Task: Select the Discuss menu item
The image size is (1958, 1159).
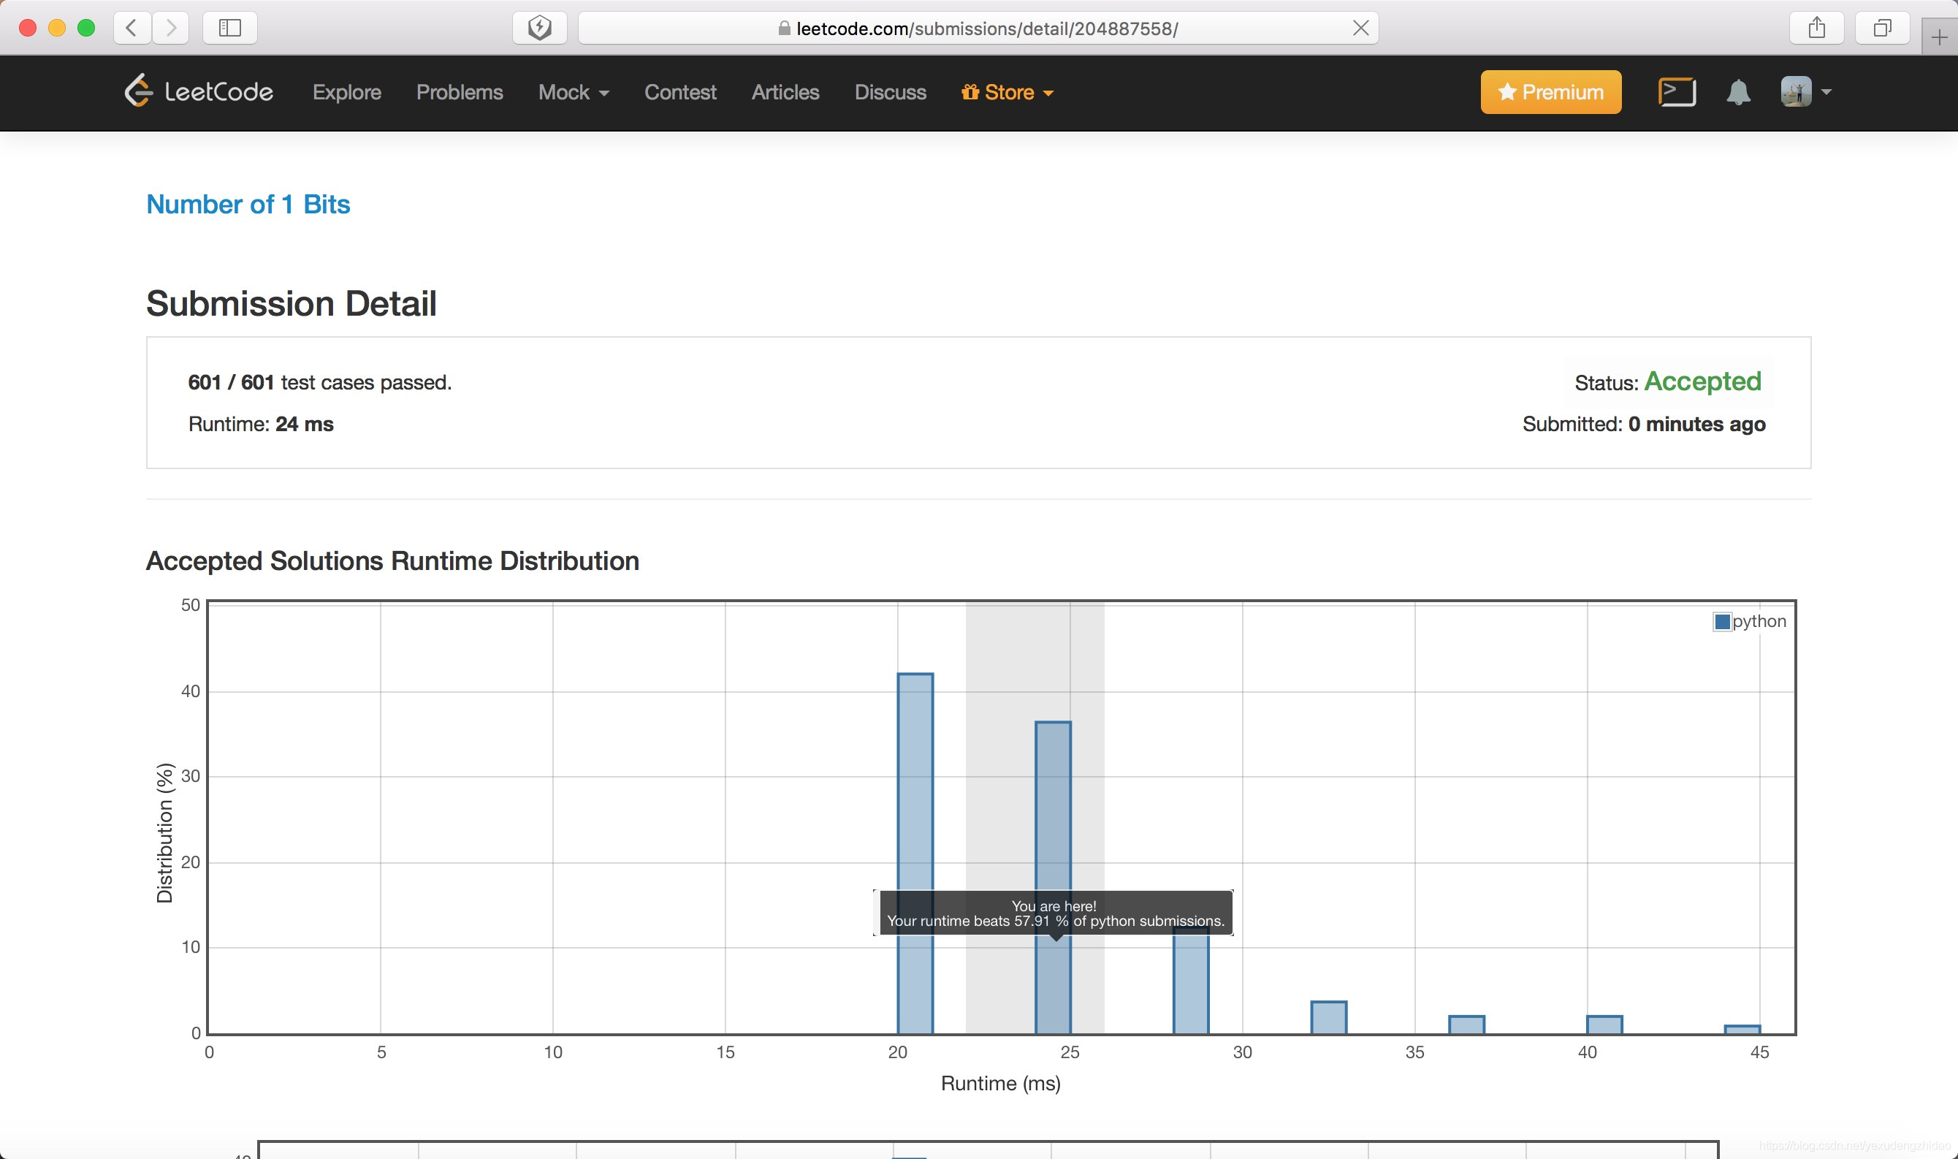Action: pos(889,93)
